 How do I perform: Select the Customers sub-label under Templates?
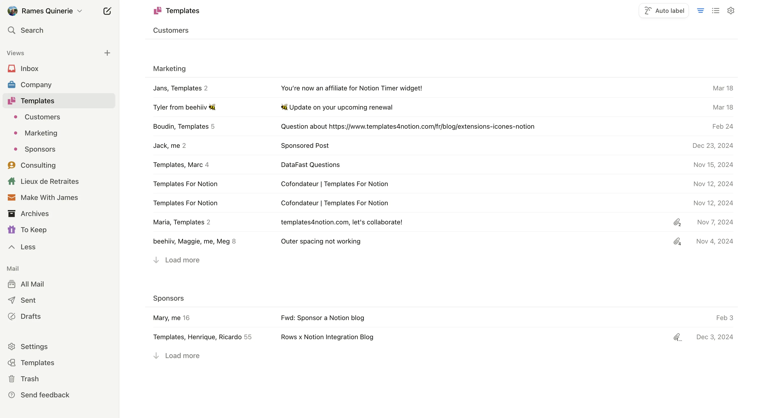(42, 117)
